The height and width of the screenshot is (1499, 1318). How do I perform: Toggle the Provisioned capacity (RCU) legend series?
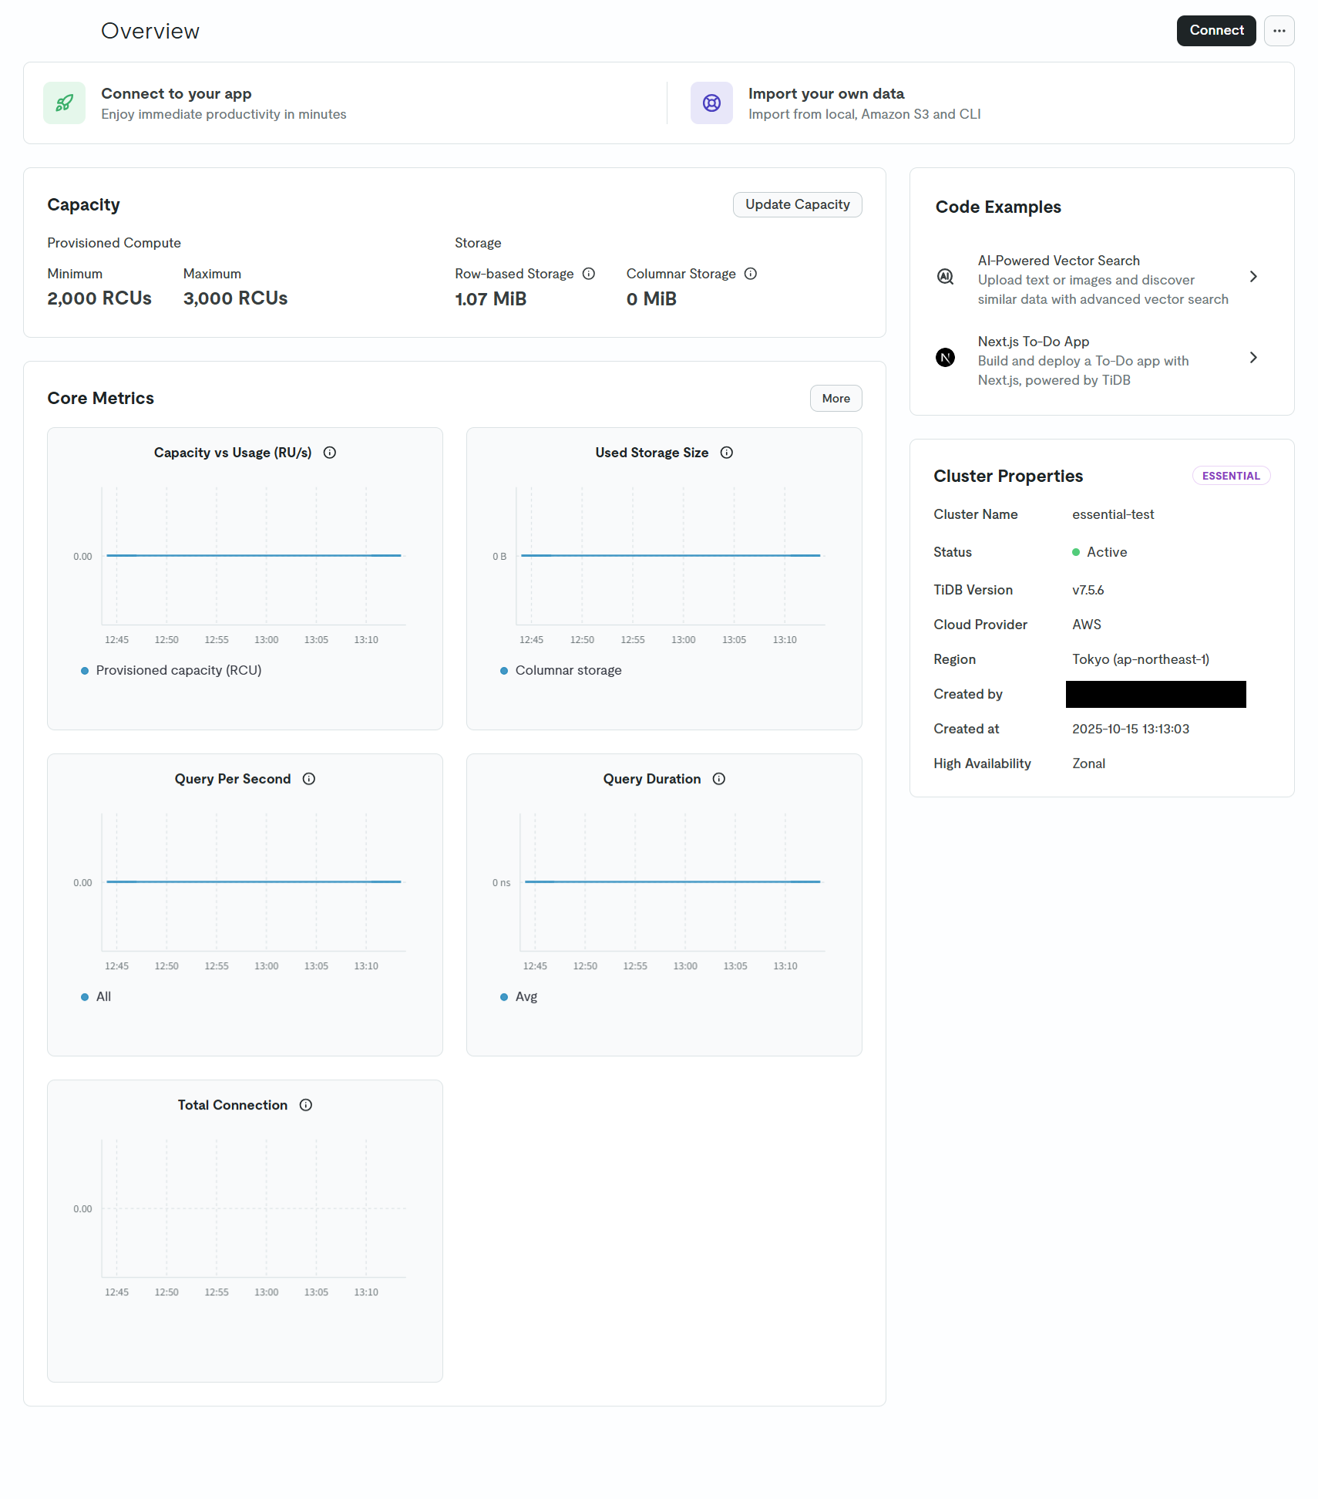pos(178,671)
